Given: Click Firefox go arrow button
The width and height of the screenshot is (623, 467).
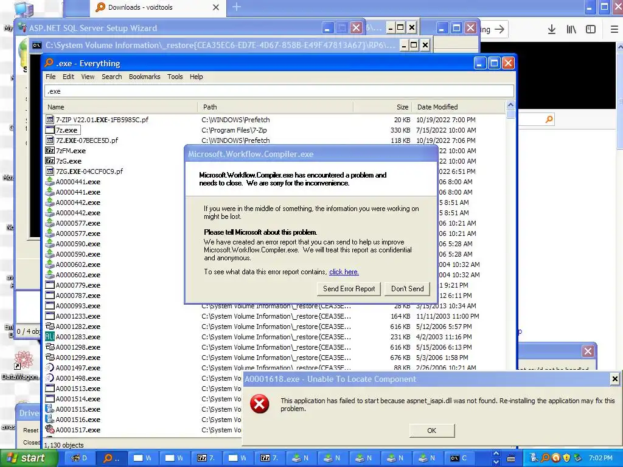Looking at the screenshot, I should click(x=499, y=29).
